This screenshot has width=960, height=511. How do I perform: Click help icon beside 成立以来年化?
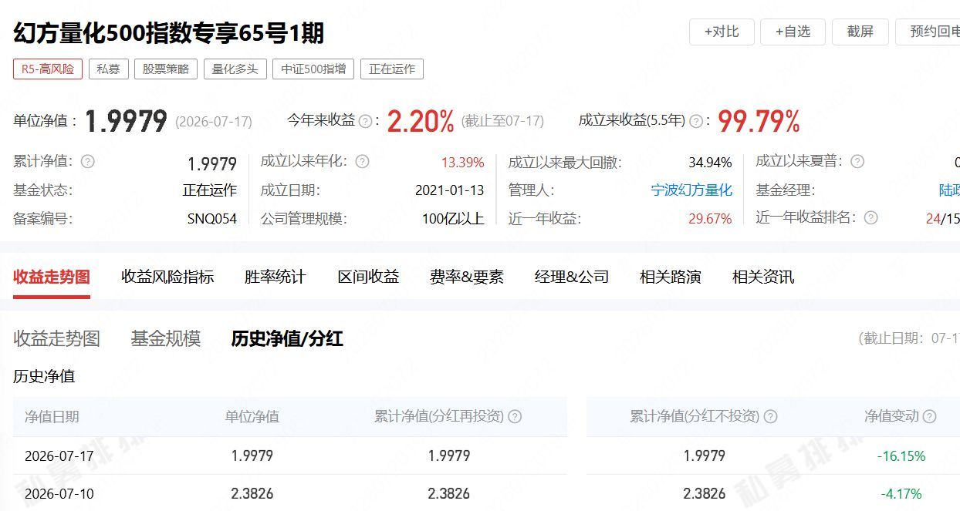362,161
